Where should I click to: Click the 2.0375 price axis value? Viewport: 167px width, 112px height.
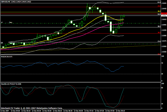coord(164,41)
